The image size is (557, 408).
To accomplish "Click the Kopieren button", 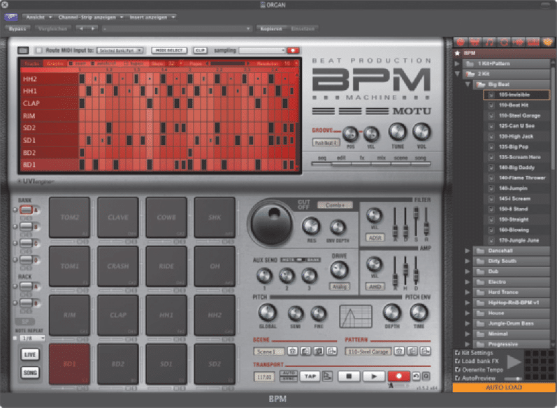I will click(x=271, y=29).
